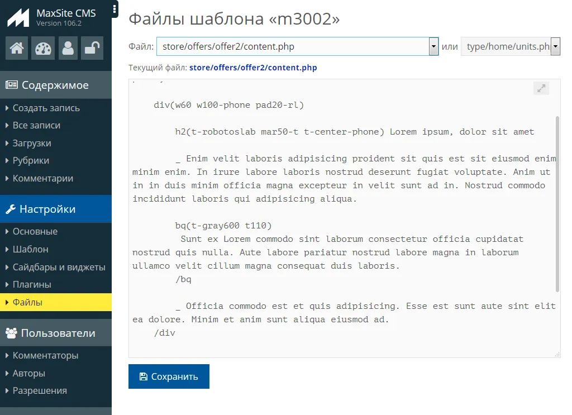Click the code editor vertical scrollbar

point(557,203)
